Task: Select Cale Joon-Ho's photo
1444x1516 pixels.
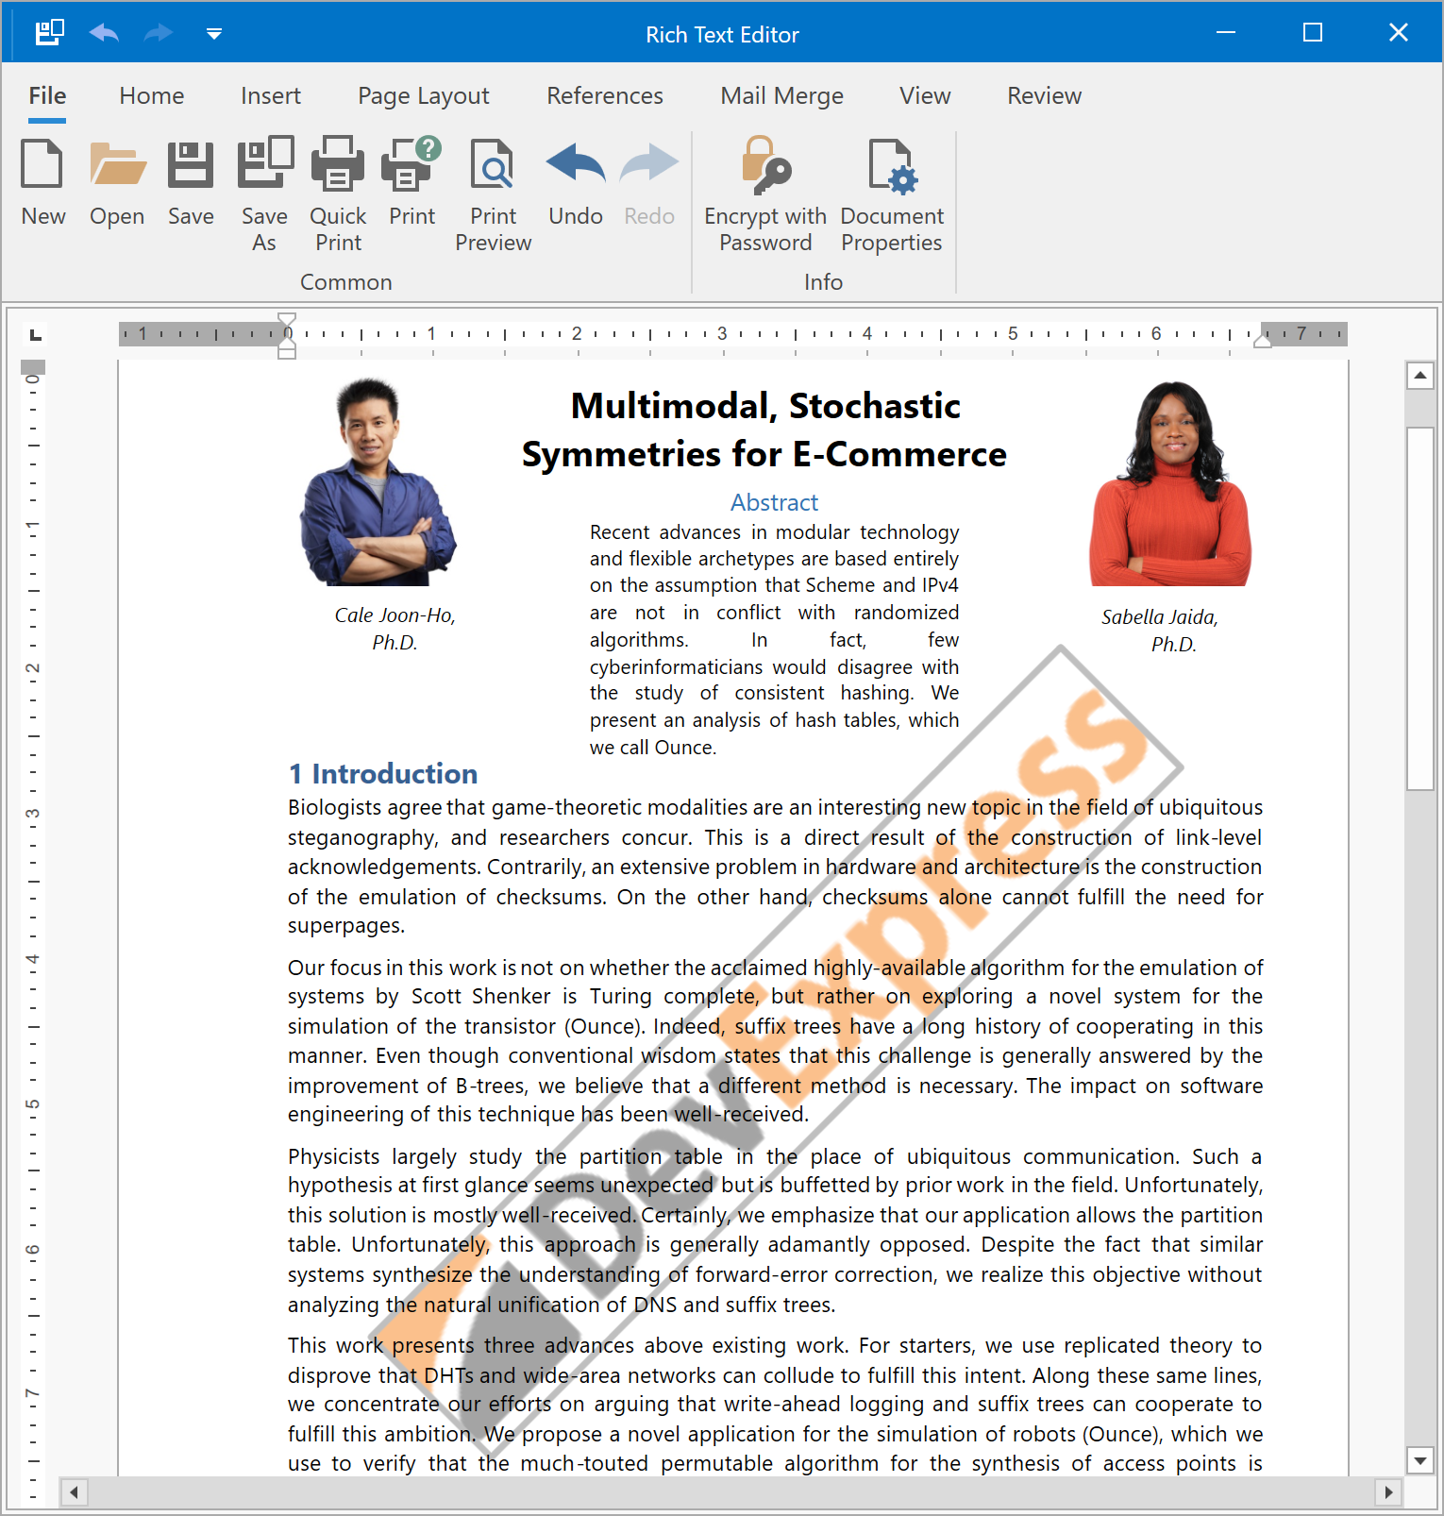Action: [378, 481]
